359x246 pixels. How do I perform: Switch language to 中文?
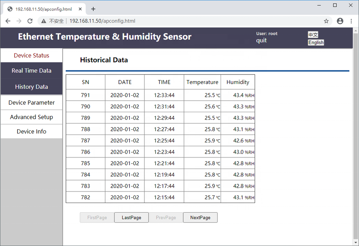(313, 34)
